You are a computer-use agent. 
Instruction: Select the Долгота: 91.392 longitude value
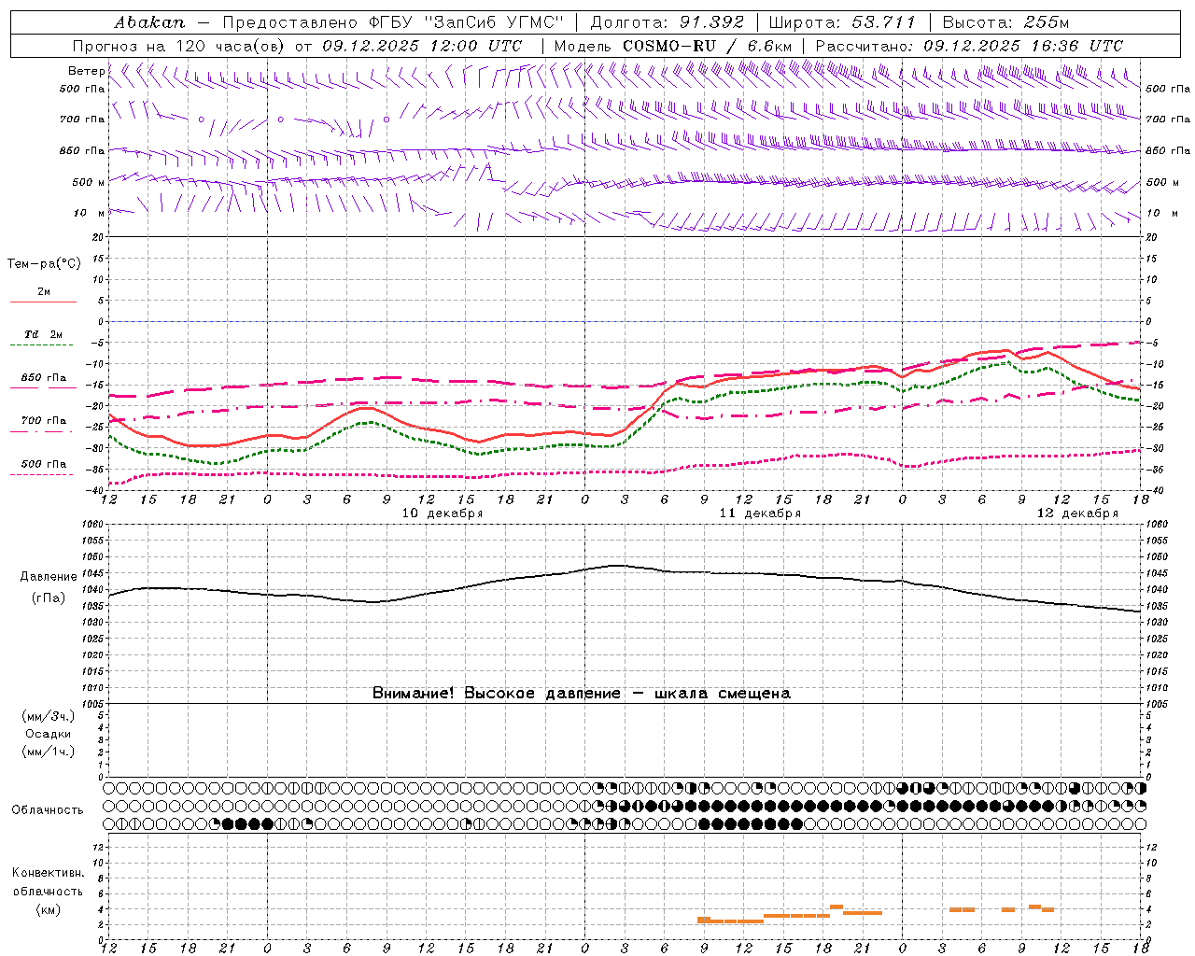(x=667, y=21)
